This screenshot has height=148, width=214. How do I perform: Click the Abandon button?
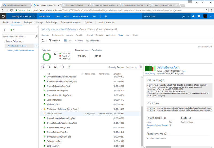pos(79,41)
